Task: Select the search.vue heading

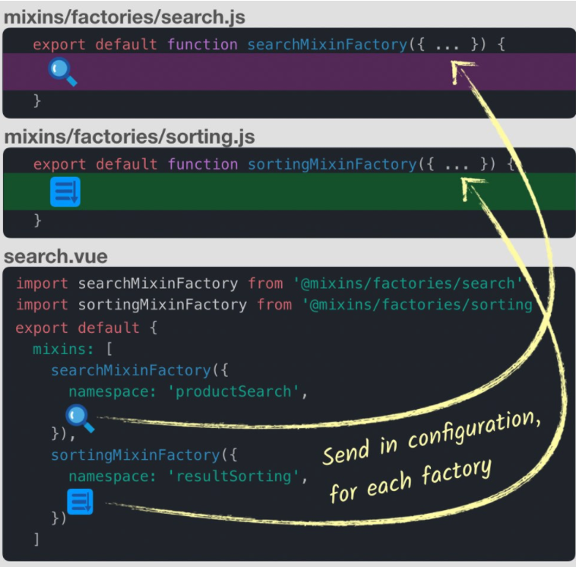Action: point(55,256)
